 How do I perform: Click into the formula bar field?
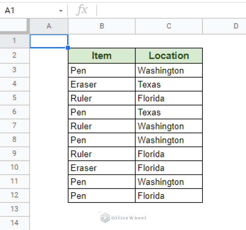click(171, 11)
